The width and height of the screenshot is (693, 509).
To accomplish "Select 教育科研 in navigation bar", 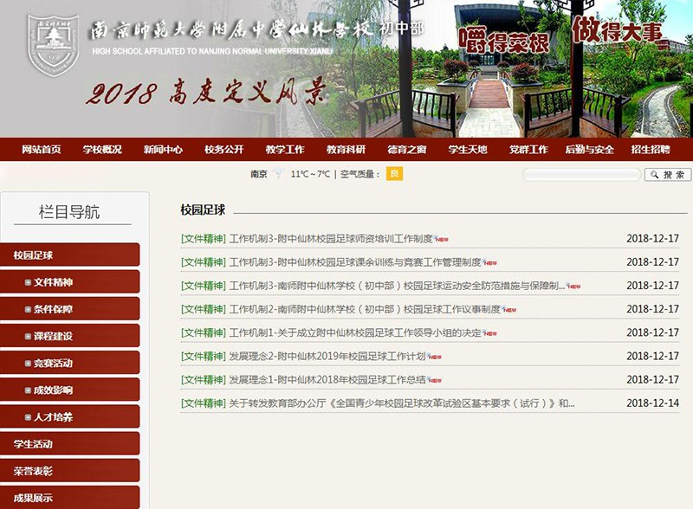I will point(346,150).
